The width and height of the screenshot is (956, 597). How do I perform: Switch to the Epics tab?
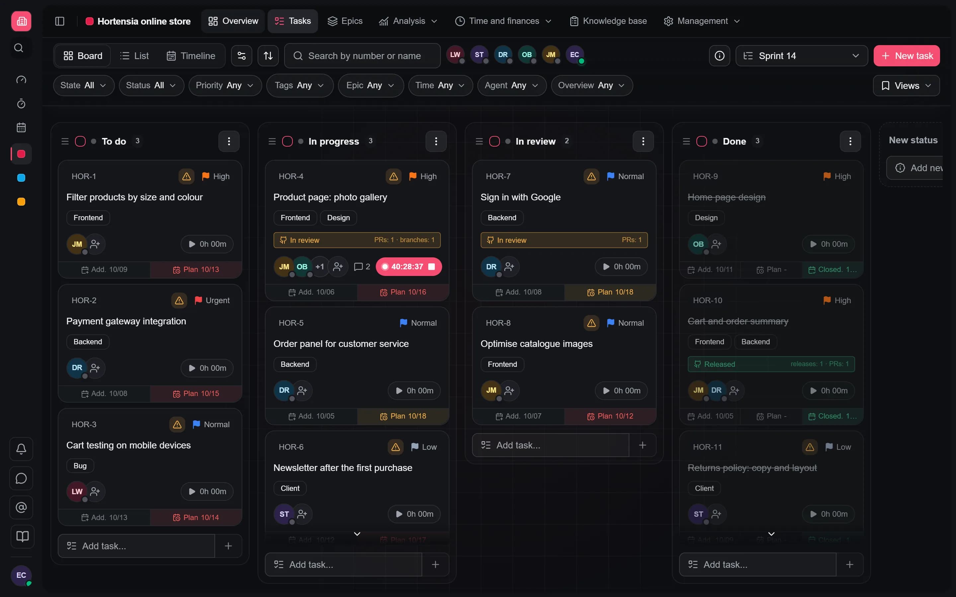coord(345,21)
